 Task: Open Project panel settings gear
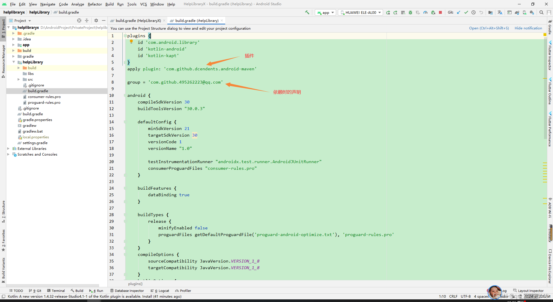[x=96, y=20]
